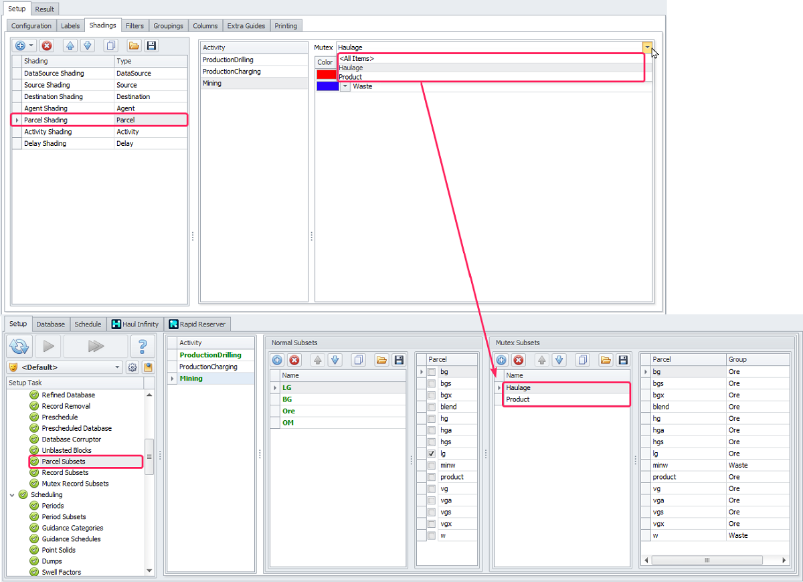
Task: Open help with the question mark icon
Action: 142,346
